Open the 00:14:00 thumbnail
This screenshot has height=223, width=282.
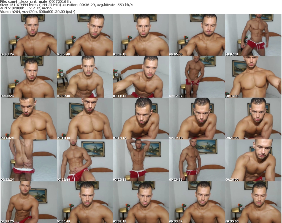click(253, 77)
